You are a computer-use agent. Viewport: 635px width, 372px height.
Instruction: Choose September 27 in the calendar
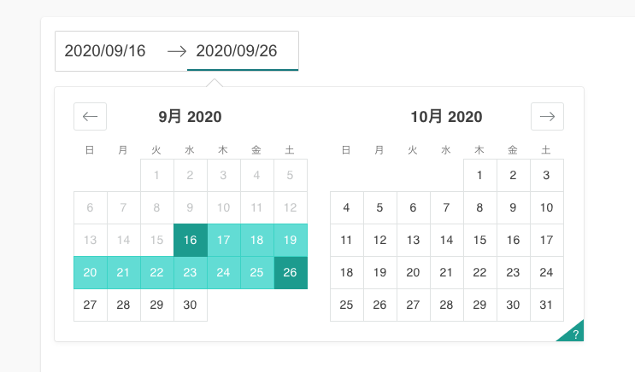click(x=91, y=305)
